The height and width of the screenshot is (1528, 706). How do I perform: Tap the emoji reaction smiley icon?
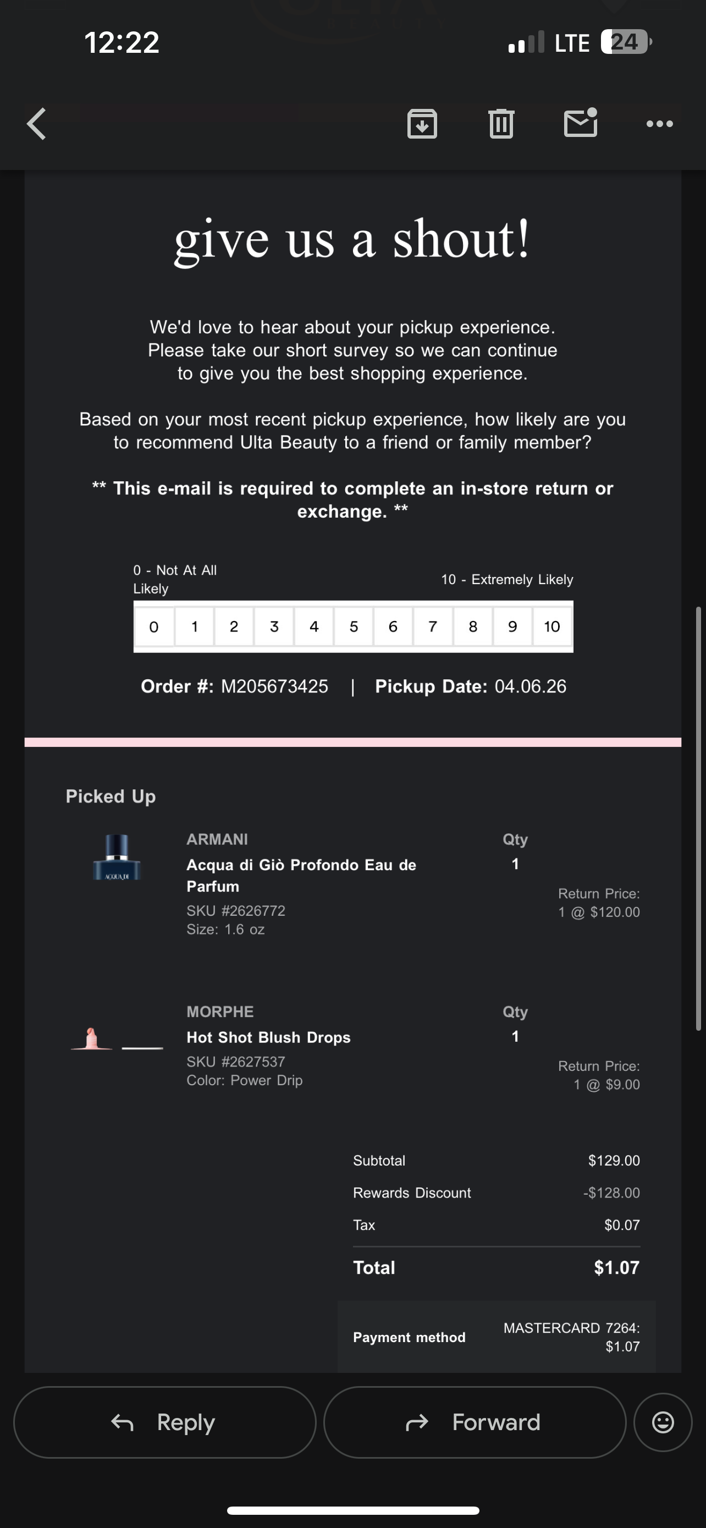pos(663,1422)
